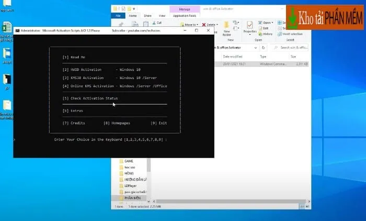Click Pin to Quick access icon
366x221 pixels.
coord(121,24)
